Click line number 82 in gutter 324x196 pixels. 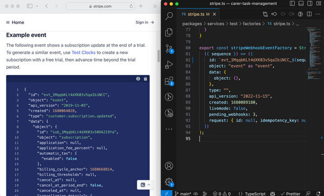point(188,60)
